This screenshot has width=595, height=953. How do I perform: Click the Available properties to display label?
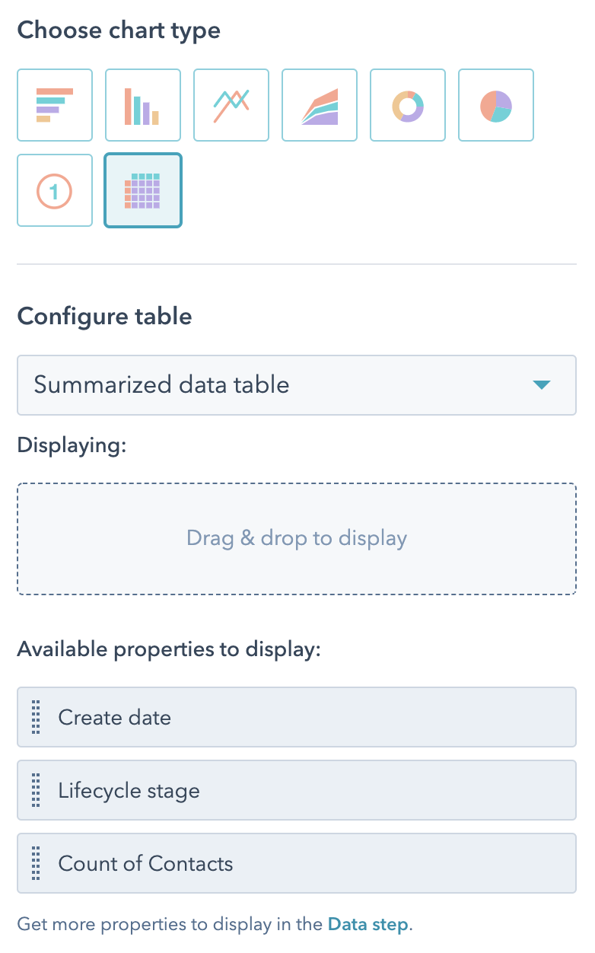point(170,649)
